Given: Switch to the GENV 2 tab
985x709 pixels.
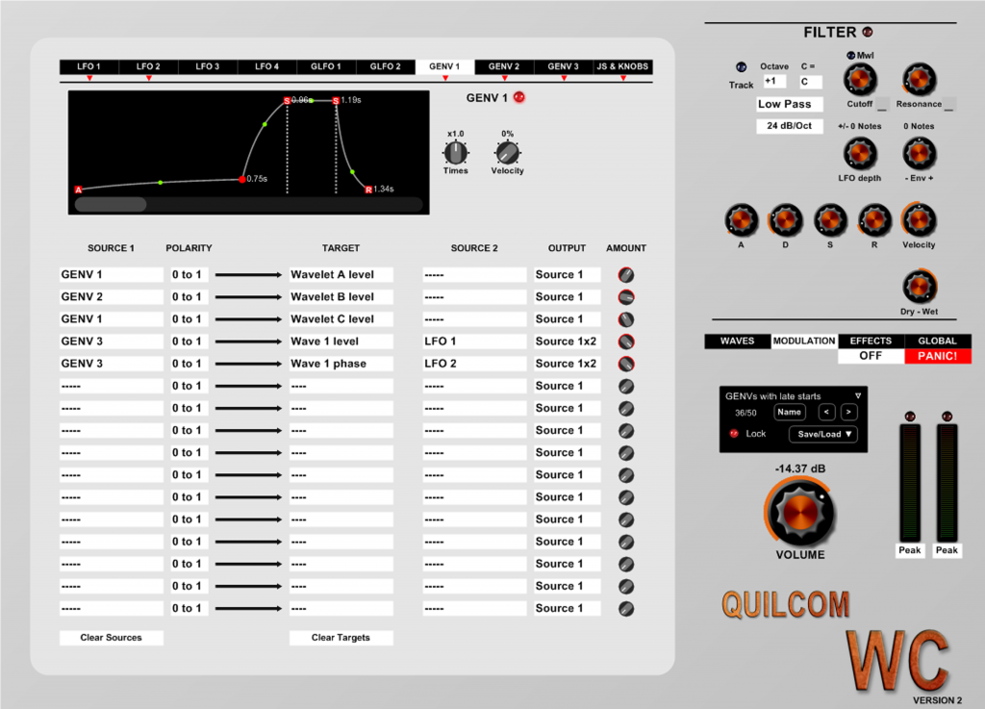Looking at the screenshot, I should click(x=504, y=66).
